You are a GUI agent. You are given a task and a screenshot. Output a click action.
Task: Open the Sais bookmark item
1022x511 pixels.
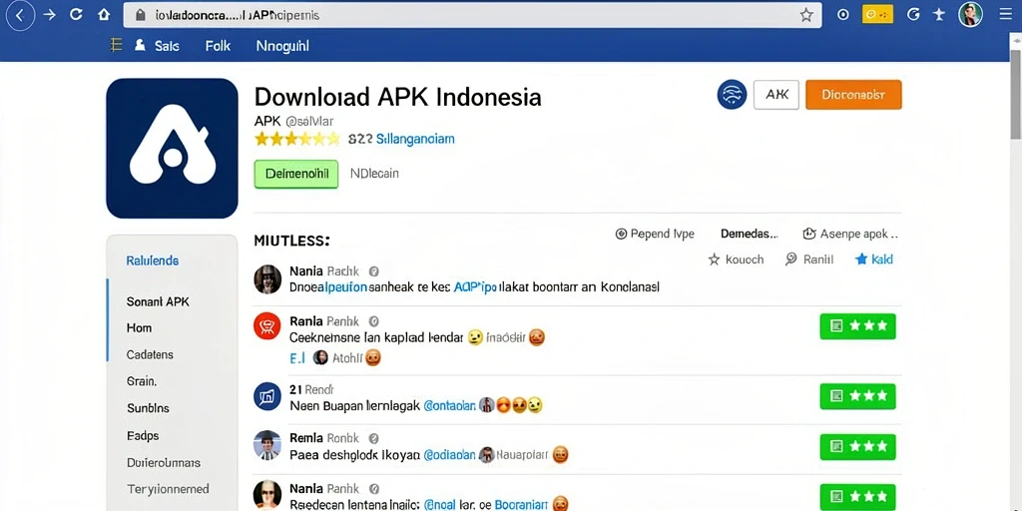167,46
